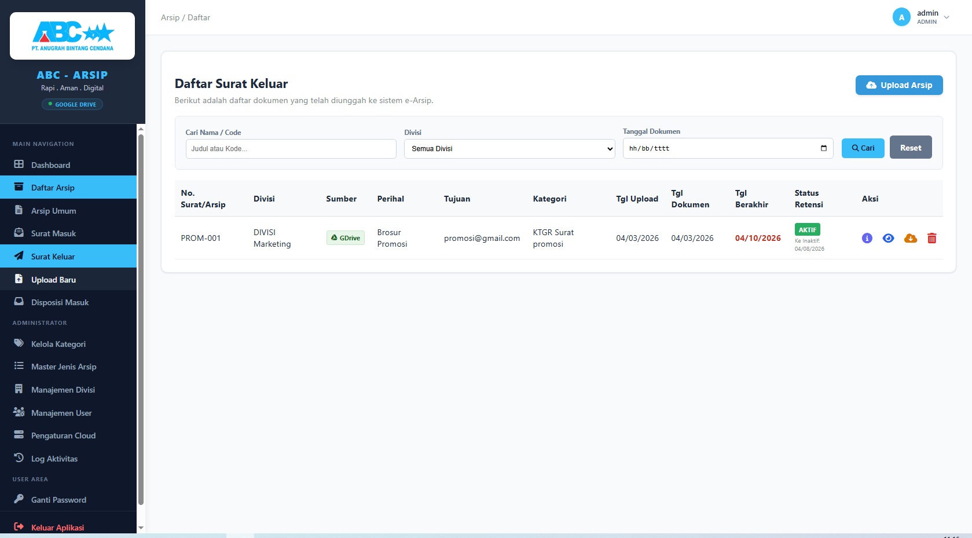Click sidebar scrollbar down arrow

click(x=141, y=528)
